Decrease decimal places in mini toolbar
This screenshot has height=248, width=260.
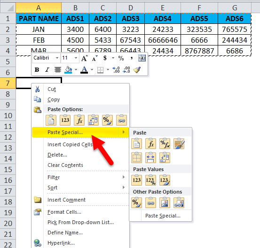coord(126,70)
